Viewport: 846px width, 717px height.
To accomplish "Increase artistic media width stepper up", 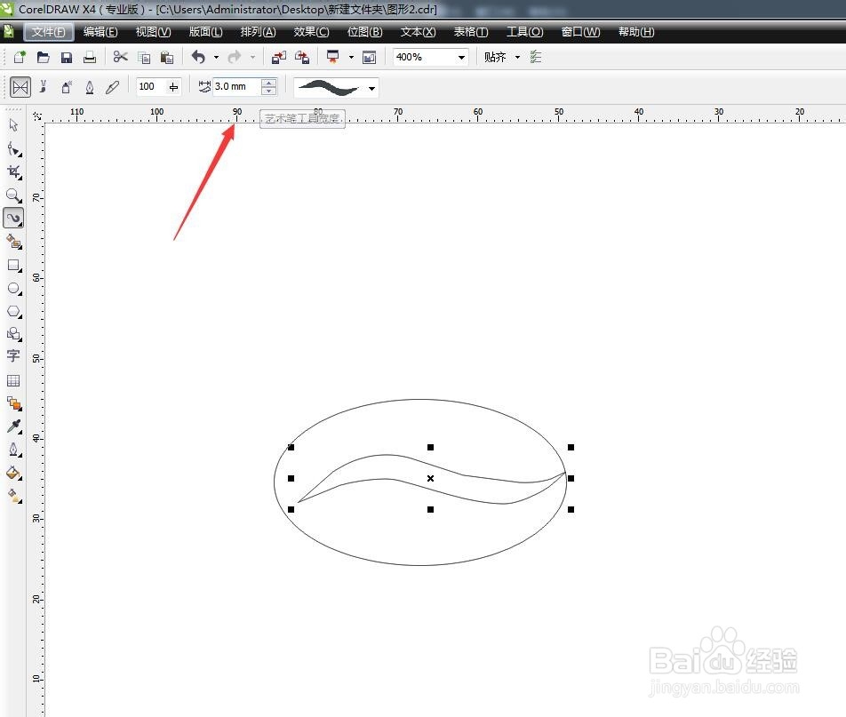I will click(x=268, y=83).
